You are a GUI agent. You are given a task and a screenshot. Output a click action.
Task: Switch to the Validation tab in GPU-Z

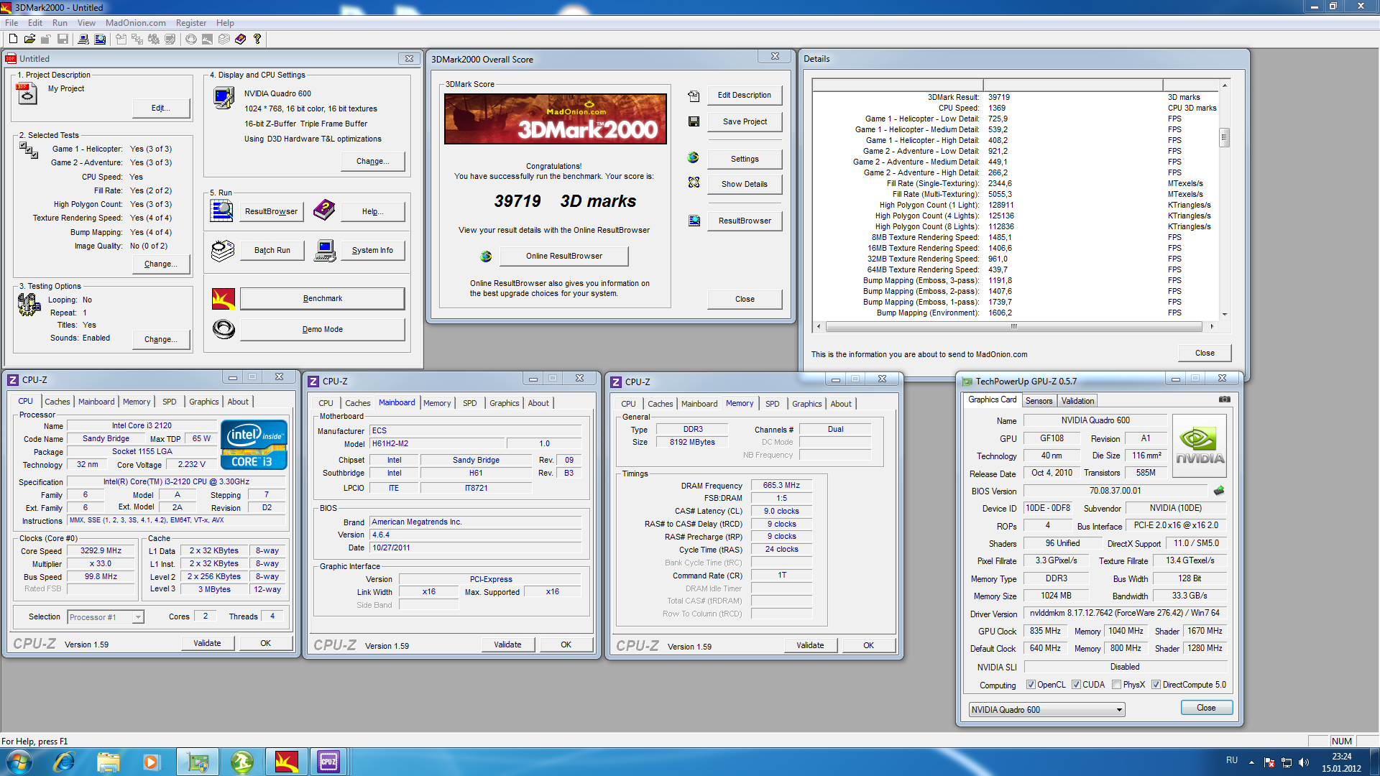(x=1077, y=401)
